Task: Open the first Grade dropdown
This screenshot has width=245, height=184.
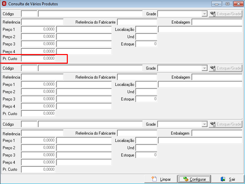Action: pos(204,14)
